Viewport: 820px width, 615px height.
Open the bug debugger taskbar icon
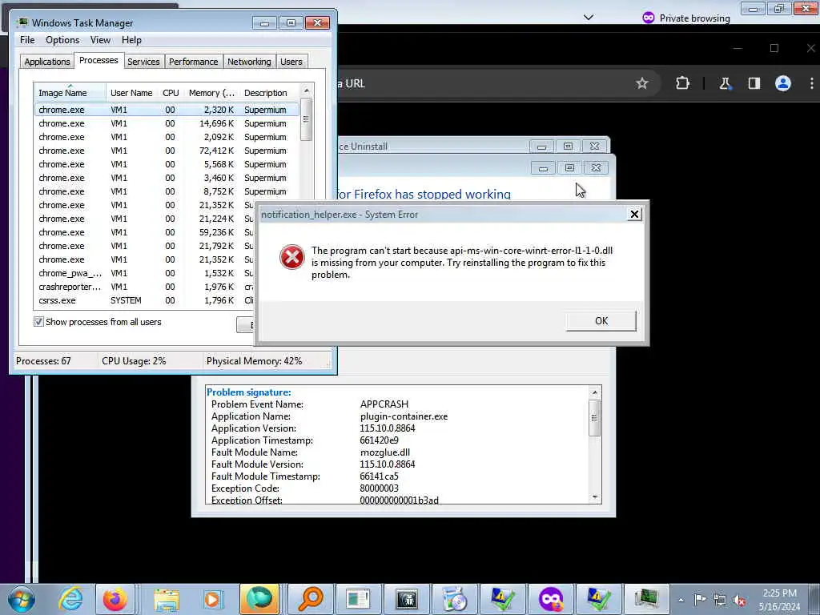[x=406, y=599]
